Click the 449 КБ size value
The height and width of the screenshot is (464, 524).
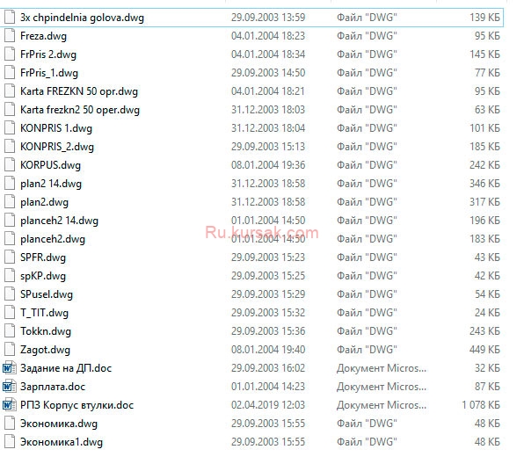click(x=484, y=350)
